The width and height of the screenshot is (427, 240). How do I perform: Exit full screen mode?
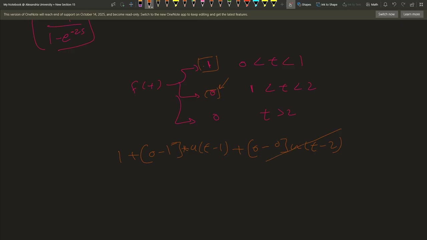click(x=421, y=4)
